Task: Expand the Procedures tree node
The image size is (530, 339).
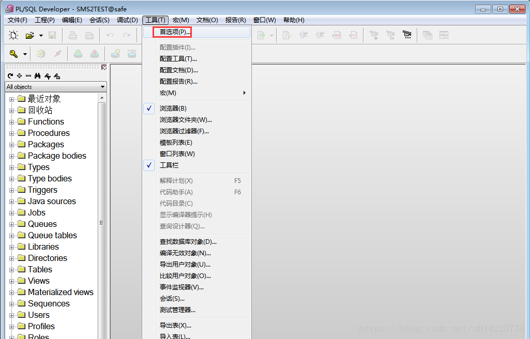Action: click(x=11, y=133)
